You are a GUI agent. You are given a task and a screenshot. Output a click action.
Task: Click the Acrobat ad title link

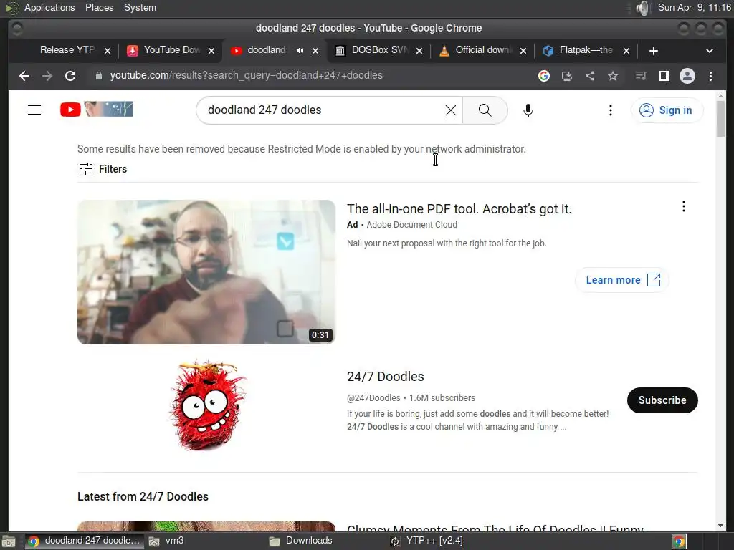point(459,208)
